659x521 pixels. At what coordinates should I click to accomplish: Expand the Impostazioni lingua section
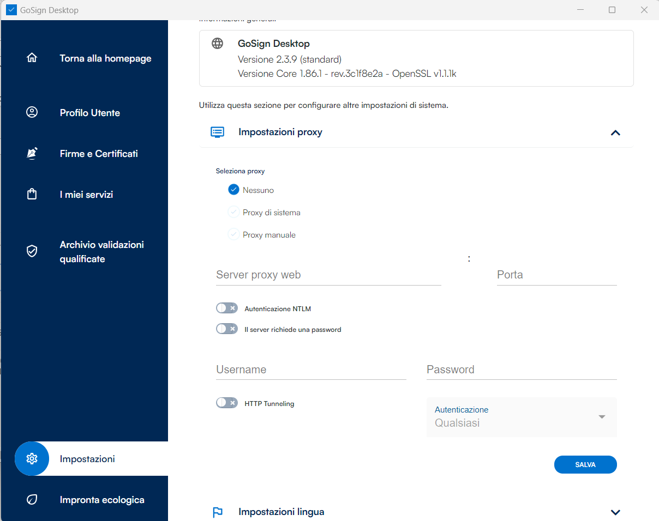point(615,512)
